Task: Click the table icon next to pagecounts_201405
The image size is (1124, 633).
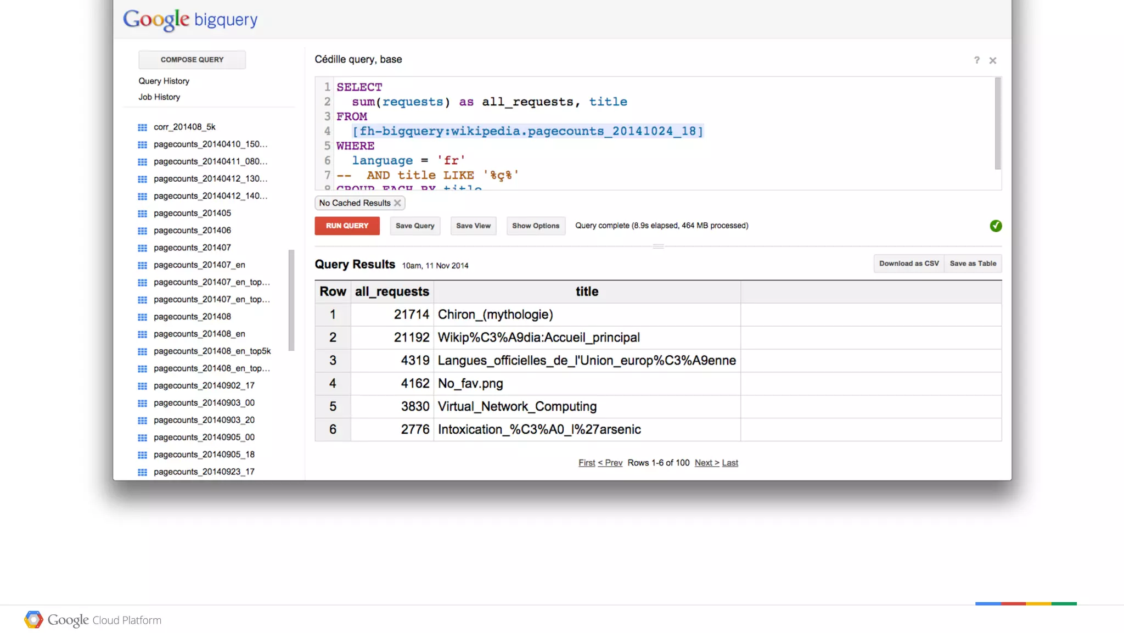Action: tap(142, 214)
